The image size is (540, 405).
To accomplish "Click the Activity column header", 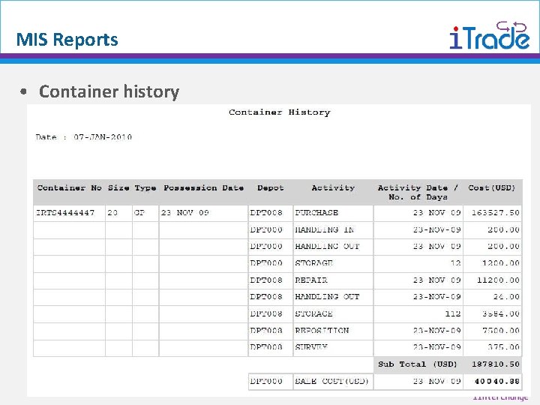I will [x=333, y=188].
